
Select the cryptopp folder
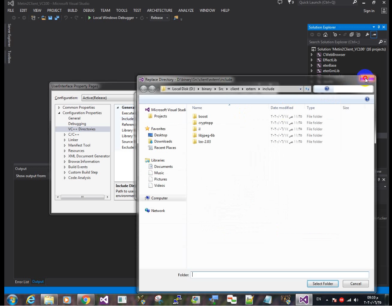tap(205, 123)
